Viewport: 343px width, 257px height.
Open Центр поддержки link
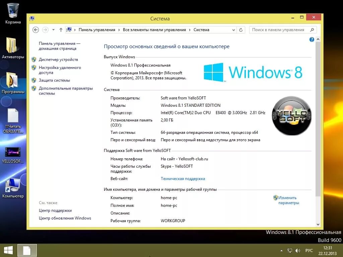(x=55, y=210)
